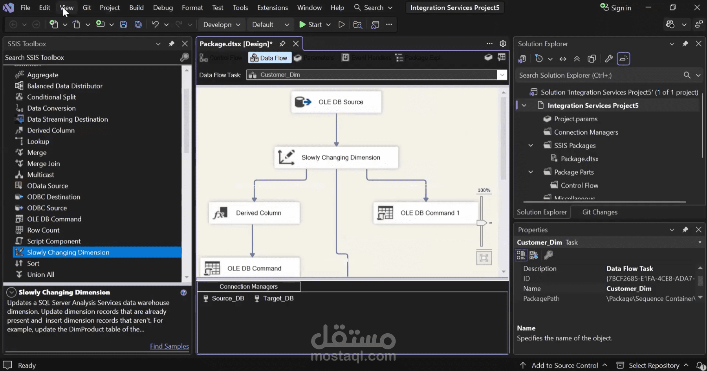Collapse the Package Parts folder

click(x=531, y=172)
